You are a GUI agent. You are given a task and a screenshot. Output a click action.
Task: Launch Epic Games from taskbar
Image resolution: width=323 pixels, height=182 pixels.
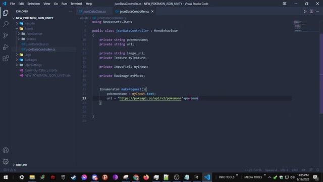(63, 177)
